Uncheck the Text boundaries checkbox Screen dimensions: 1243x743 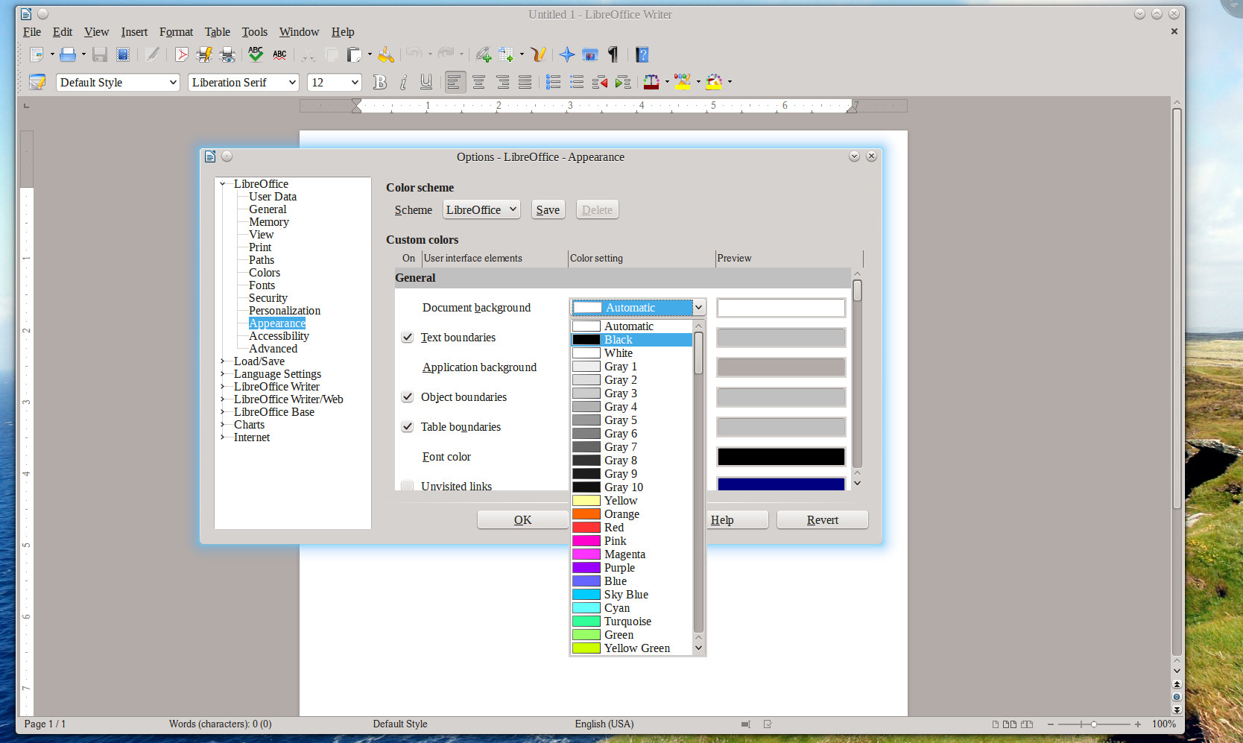(408, 338)
